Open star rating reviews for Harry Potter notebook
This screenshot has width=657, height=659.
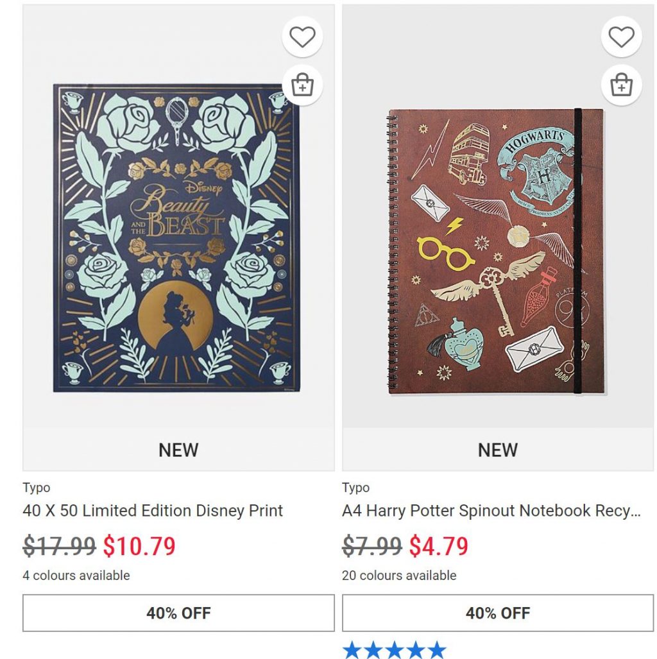pyautogui.click(x=394, y=650)
